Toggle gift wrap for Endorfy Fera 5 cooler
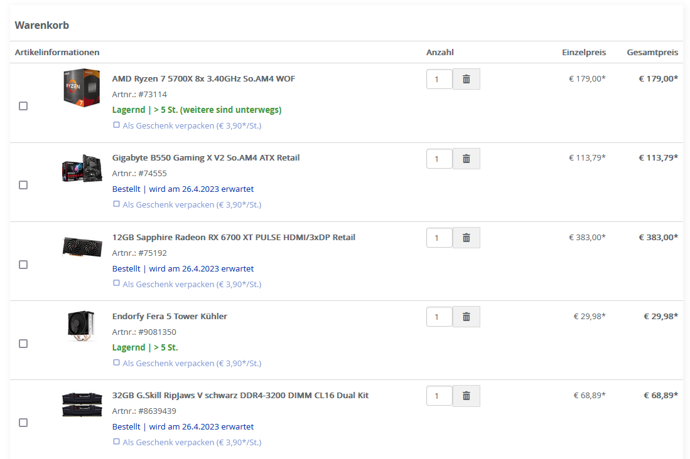This screenshot has width=690, height=459. pyautogui.click(x=116, y=362)
